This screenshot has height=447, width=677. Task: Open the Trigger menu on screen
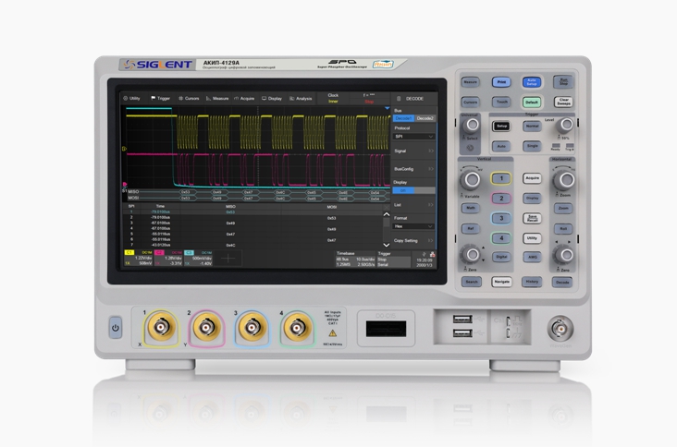(x=160, y=98)
